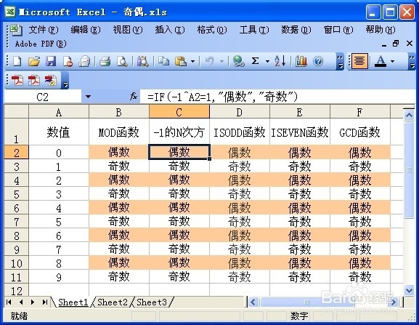Click the AutoSum sigma icon
Viewport: 419px width, 325px height.
pos(255,61)
